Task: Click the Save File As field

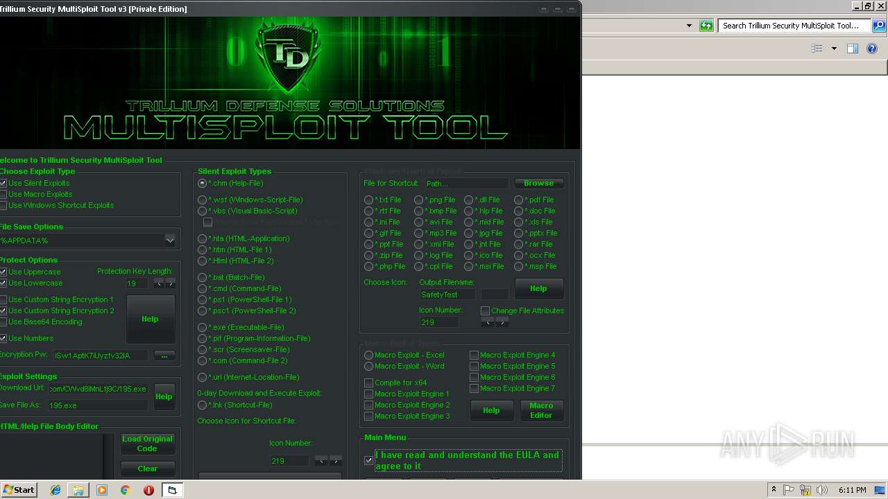Action: point(98,405)
